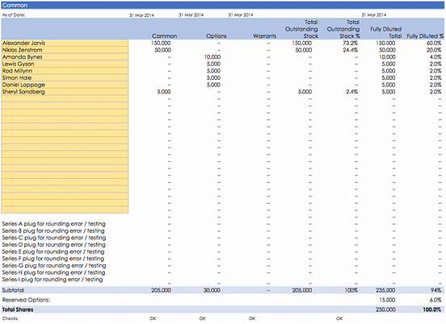The image size is (446, 324).
Task: Select Alexander Jarvis fully diluted 60.0%
Action: pos(434,44)
